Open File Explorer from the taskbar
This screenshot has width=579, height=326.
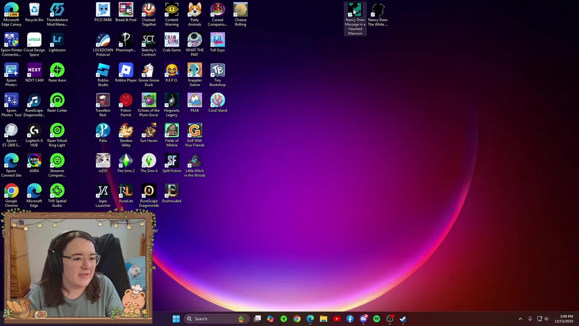[x=323, y=319]
